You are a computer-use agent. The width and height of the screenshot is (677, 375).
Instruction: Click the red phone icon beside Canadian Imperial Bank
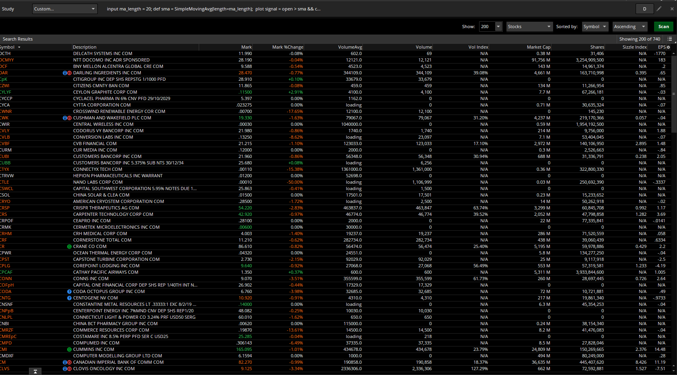coord(69,362)
